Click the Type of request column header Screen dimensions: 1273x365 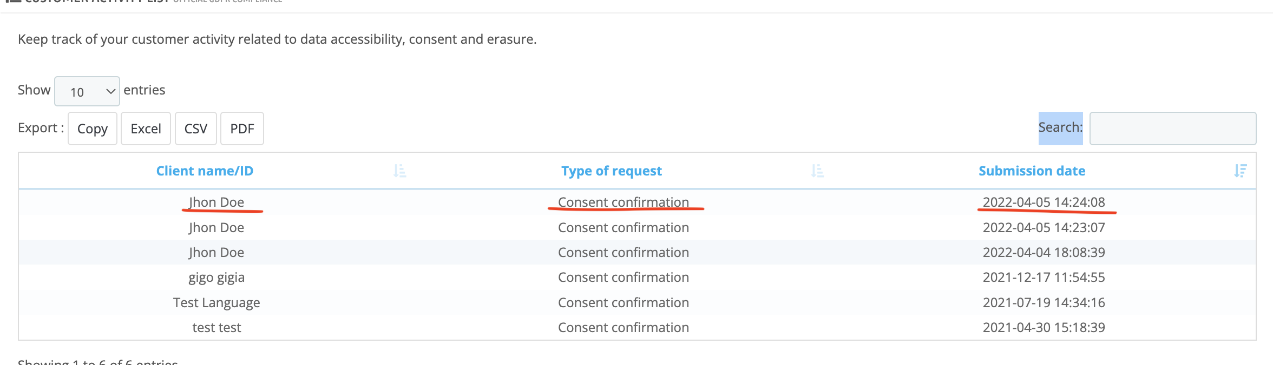[x=611, y=171]
